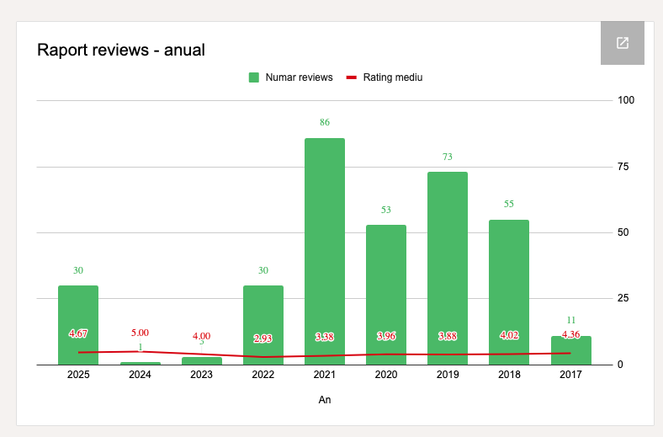Select the small 2017 reviews bar
663x437 pixels.
[571, 354]
